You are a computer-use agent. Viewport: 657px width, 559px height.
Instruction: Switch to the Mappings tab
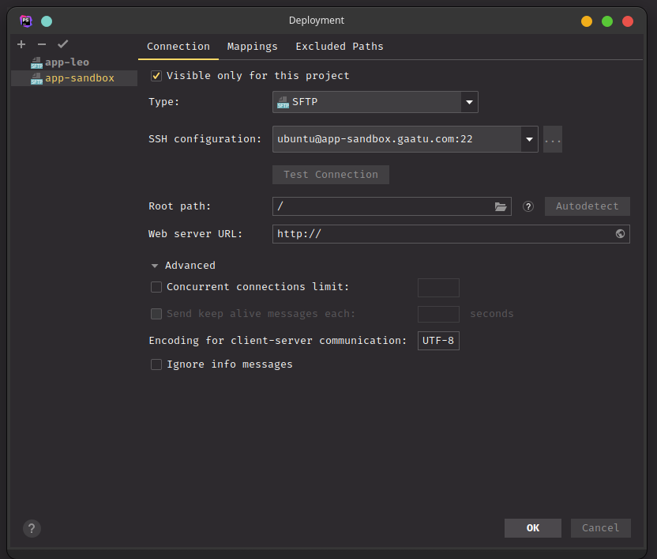click(253, 47)
